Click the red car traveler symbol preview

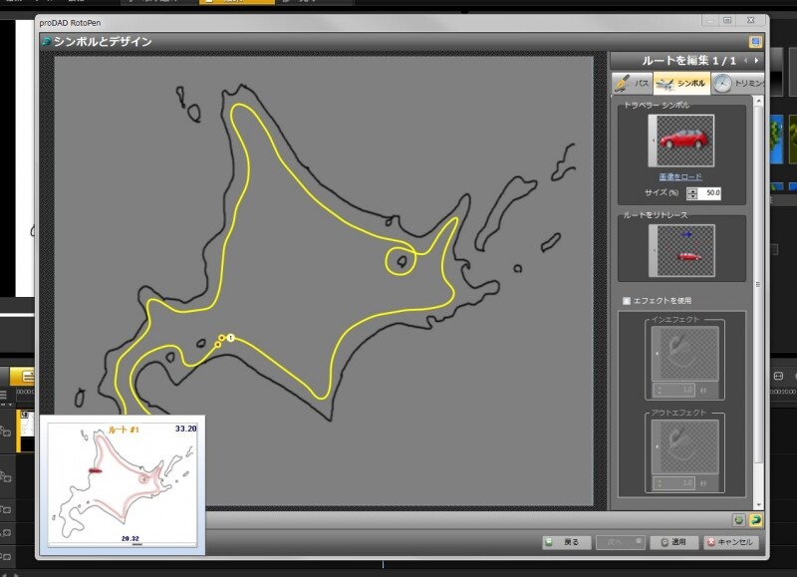(x=681, y=141)
